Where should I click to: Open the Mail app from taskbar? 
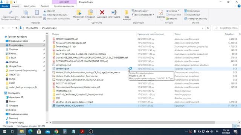[48, 132]
